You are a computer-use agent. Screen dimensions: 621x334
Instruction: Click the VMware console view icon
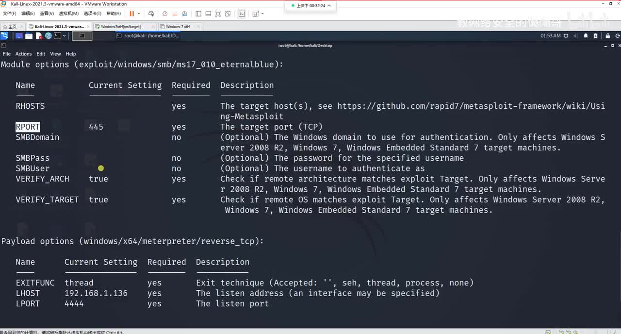pyautogui.click(x=242, y=14)
